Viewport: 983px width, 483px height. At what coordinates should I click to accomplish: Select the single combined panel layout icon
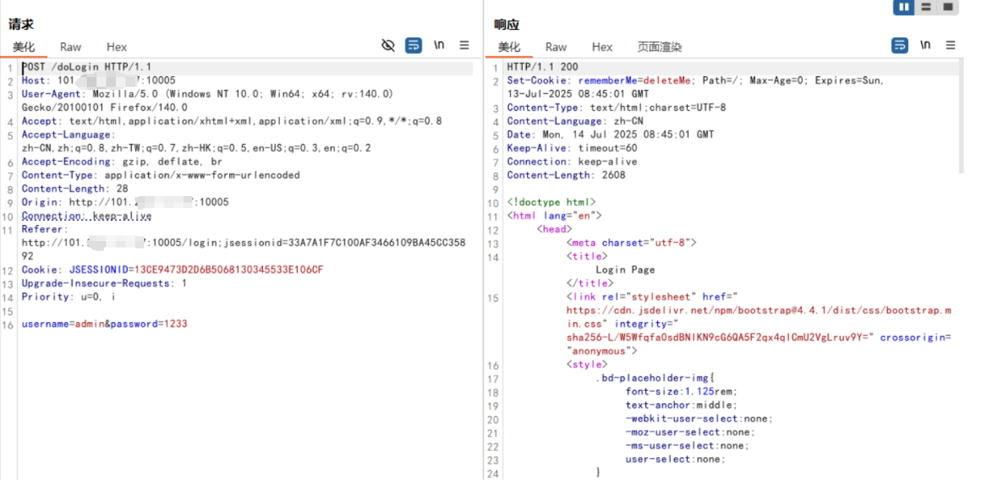pos(948,7)
